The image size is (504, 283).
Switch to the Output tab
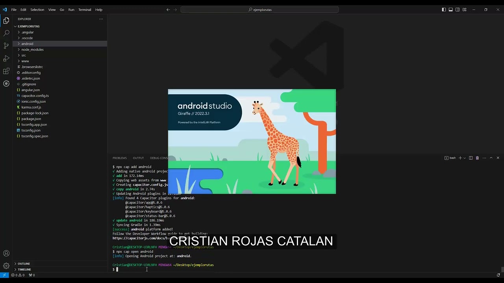pos(138,158)
